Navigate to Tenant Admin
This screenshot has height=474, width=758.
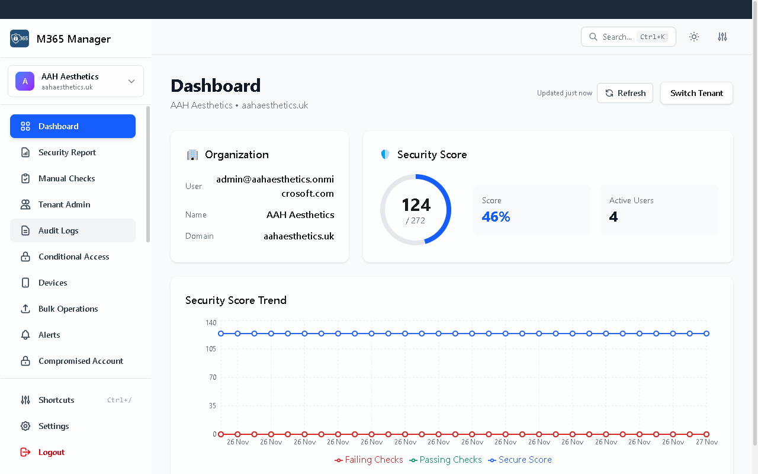click(65, 204)
